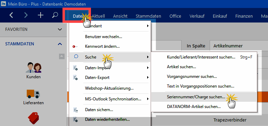This screenshot has width=268, height=126.
Task: Select Webshop-Aktualisierung... entry
Action: coord(110,88)
